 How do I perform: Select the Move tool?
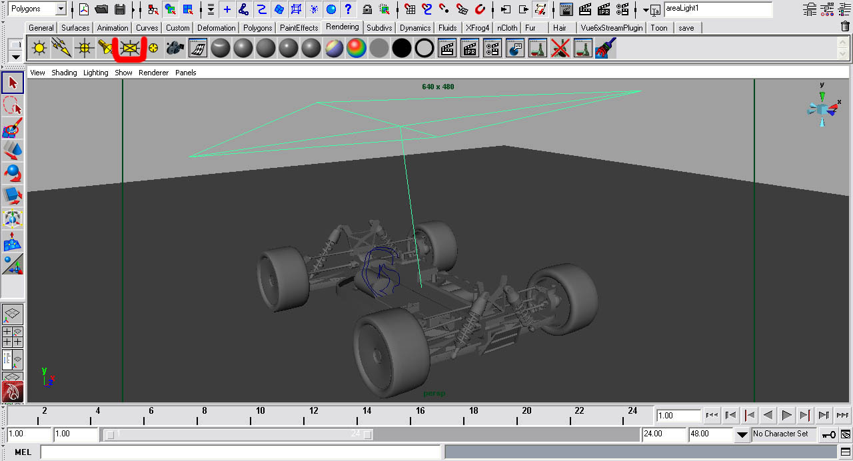point(13,151)
